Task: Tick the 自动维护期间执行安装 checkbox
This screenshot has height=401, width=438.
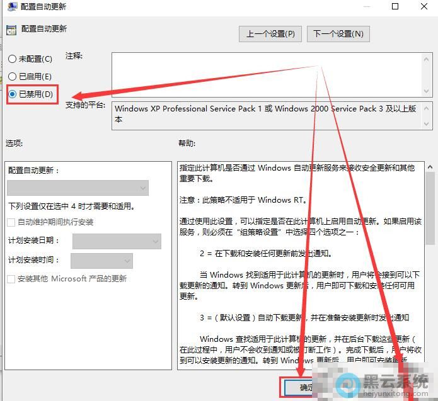Action: (x=11, y=222)
